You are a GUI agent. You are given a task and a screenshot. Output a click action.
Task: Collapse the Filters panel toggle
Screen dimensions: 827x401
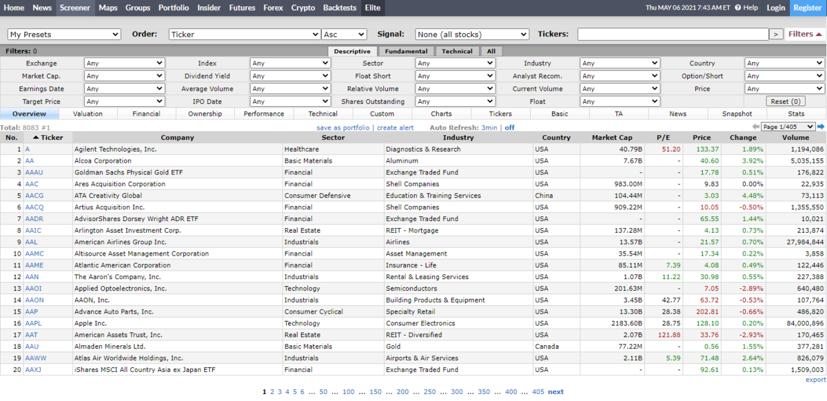click(x=805, y=34)
